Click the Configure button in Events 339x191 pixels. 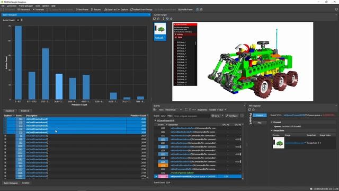[x=232, y=116]
